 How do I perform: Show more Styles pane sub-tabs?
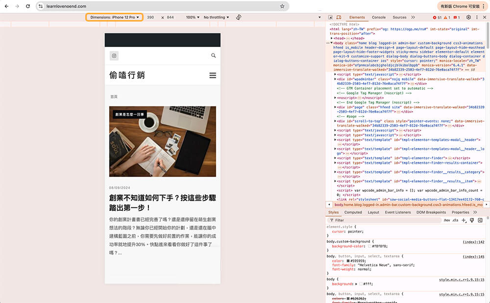point(475,212)
